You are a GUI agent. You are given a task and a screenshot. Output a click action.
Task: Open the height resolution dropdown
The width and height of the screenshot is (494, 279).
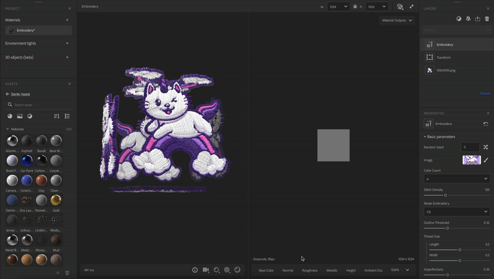click(x=377, y=7)
